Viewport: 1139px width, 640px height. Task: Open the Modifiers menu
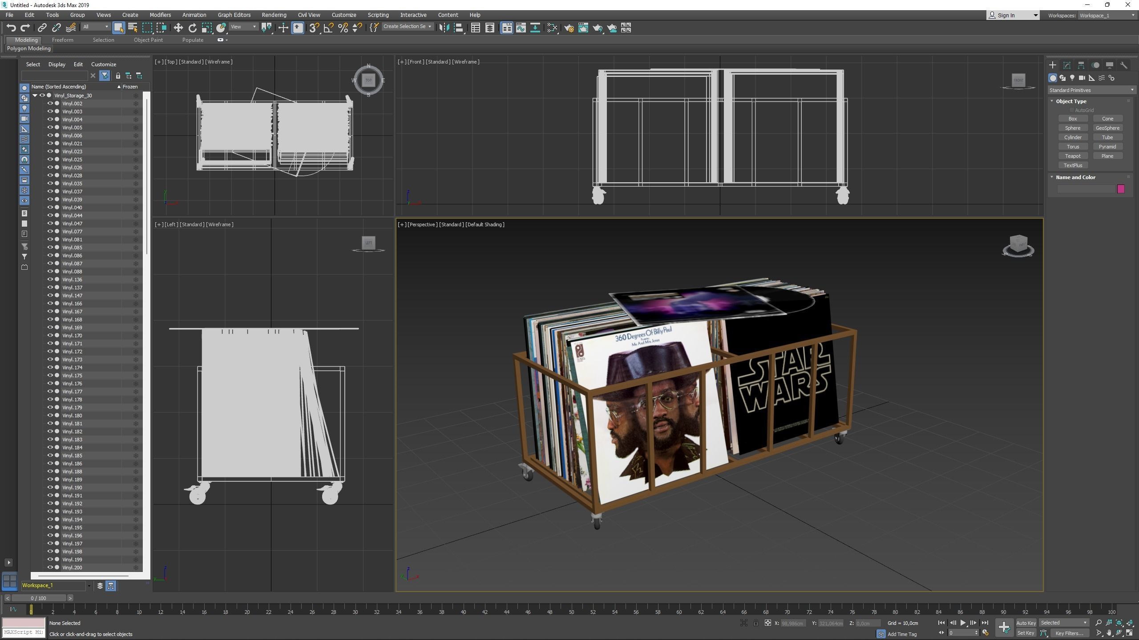(160, 15)
